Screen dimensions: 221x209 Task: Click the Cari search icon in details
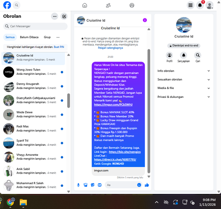point(198,55)
